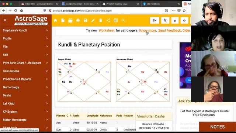This screenshot has height=133, width=236.
Task: Expand Print Birth Chart / Life Report
Action: (x=26, y=63)
